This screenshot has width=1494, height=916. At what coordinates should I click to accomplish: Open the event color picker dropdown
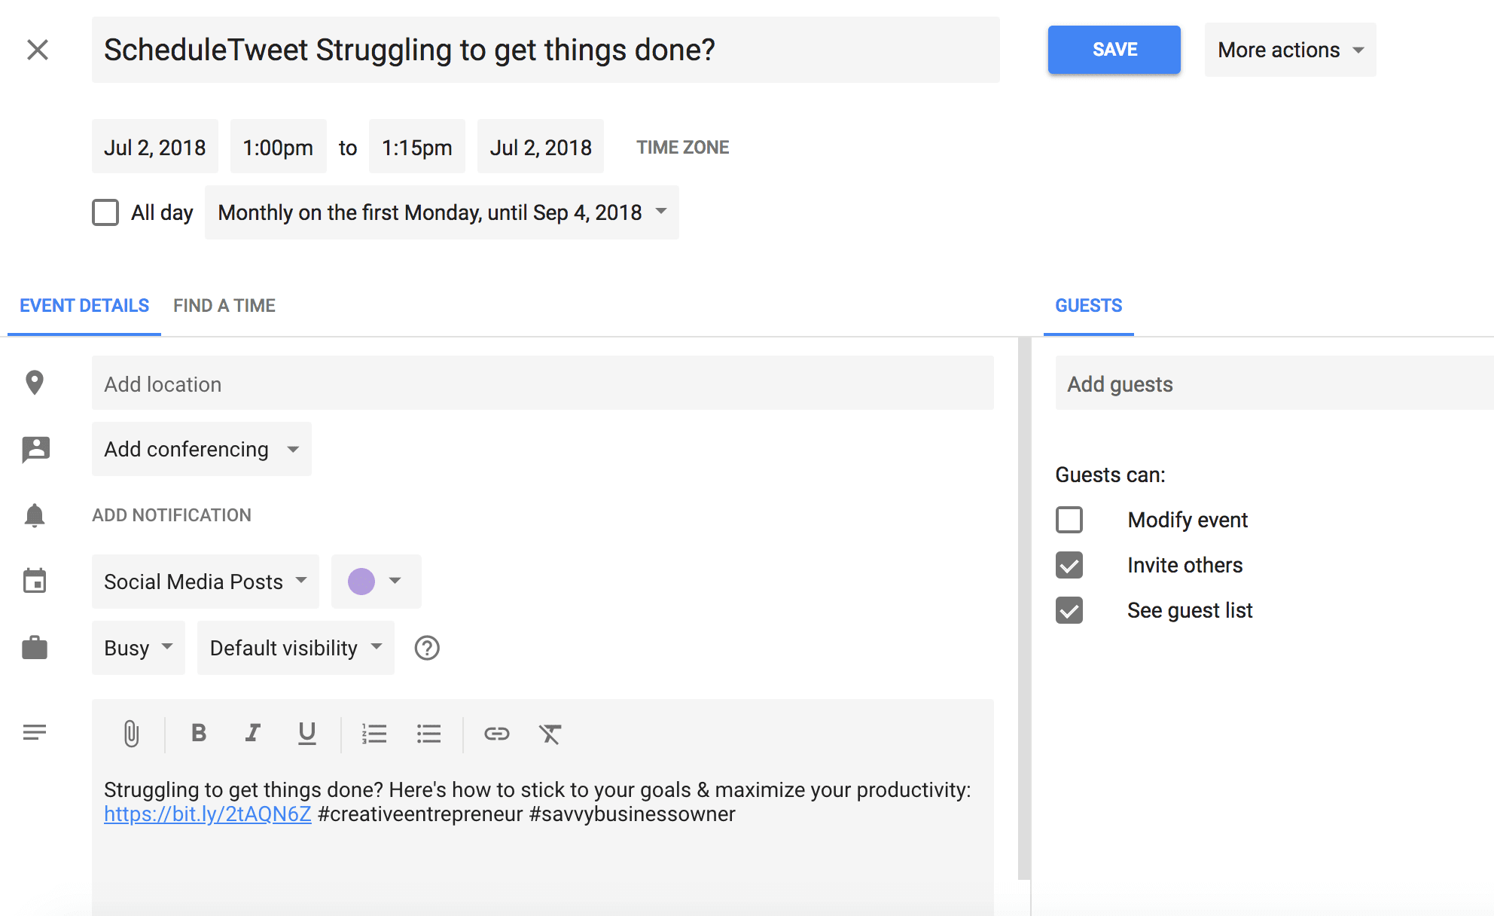(x=377, y=582)
